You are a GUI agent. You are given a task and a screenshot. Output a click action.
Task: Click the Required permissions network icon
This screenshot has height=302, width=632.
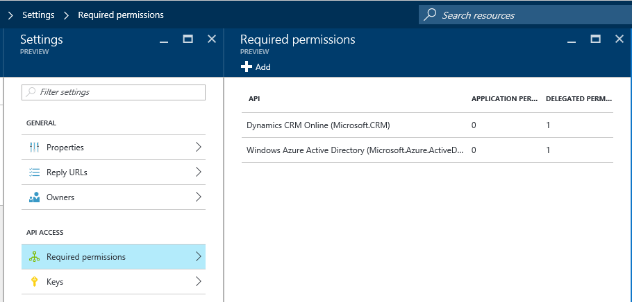(x=34, y=257)
